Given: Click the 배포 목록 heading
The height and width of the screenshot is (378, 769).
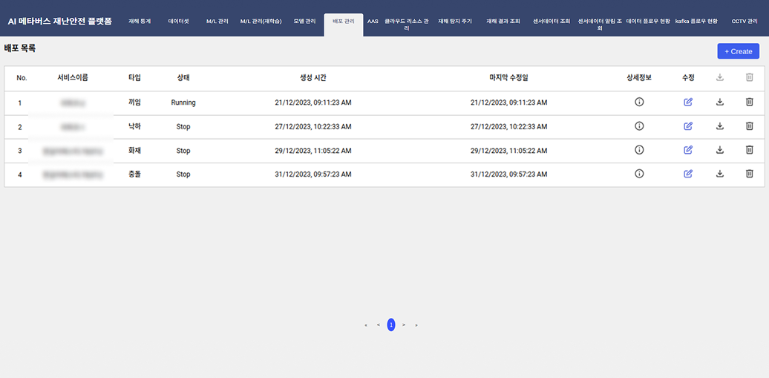Looking at the screenshot, I should coord(19,48).
